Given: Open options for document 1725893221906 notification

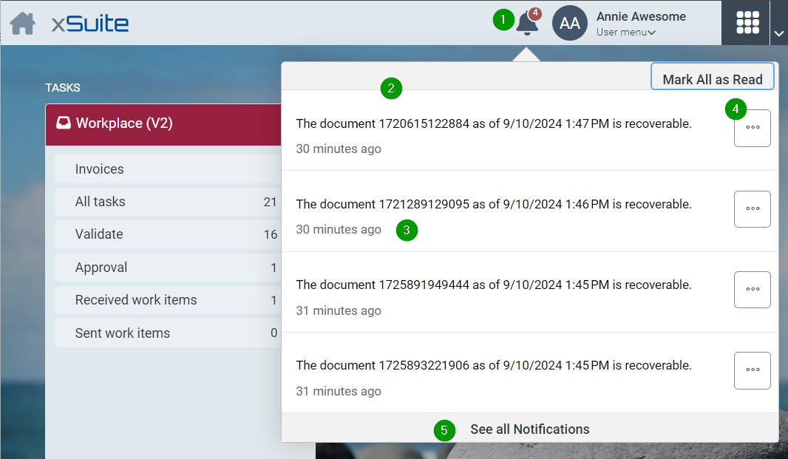Looking at the screenshot, I should click(x=752, y=370).
